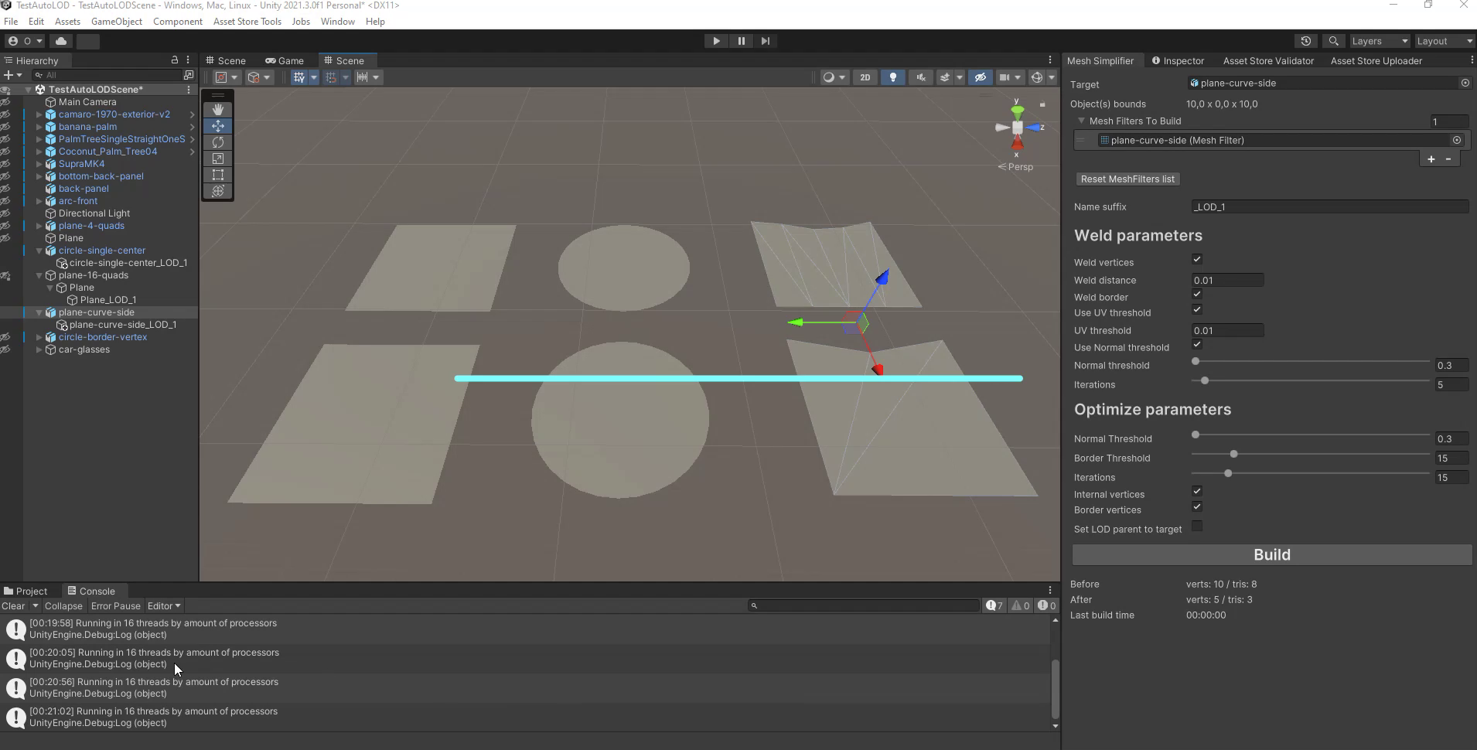
Task: Toggle the Use Normal threshold checkbox
Action: point(1197,344)
